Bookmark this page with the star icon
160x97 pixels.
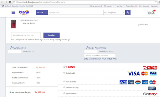coord(155,2)
